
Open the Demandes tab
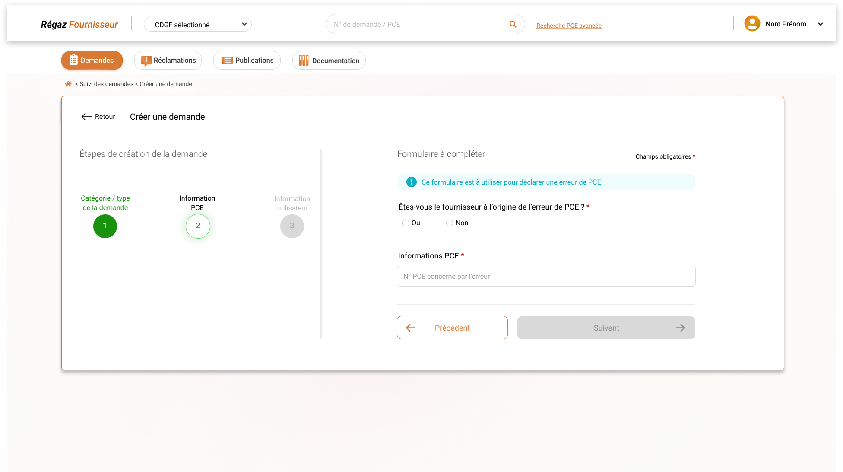pyautogui.click(x=92, y=61)
